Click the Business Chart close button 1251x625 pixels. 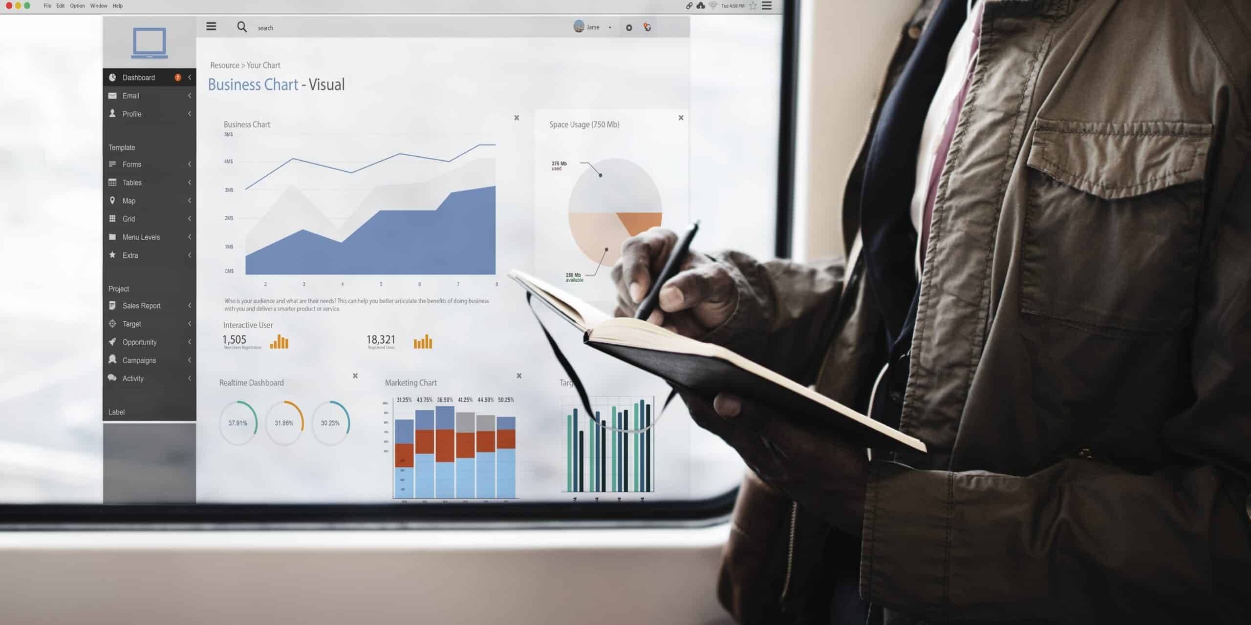pyautogui.click(x=516, y=117)
